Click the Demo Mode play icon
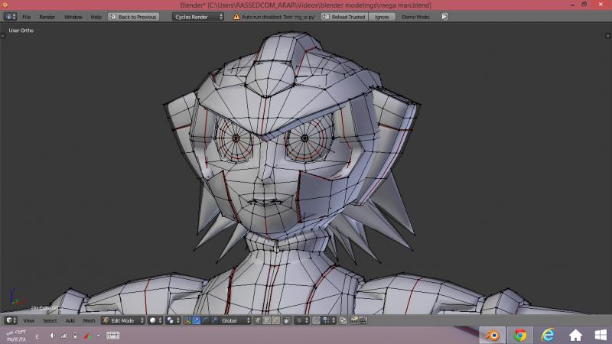Viewport: 612px width, 344px height. coord(444,16)
